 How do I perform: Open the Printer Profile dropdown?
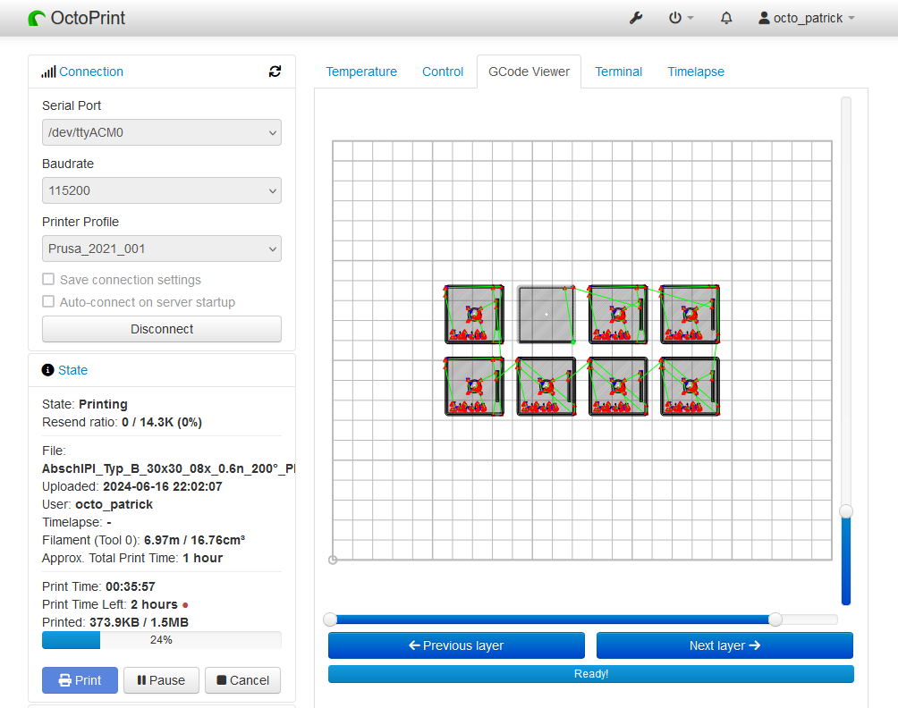162,249
